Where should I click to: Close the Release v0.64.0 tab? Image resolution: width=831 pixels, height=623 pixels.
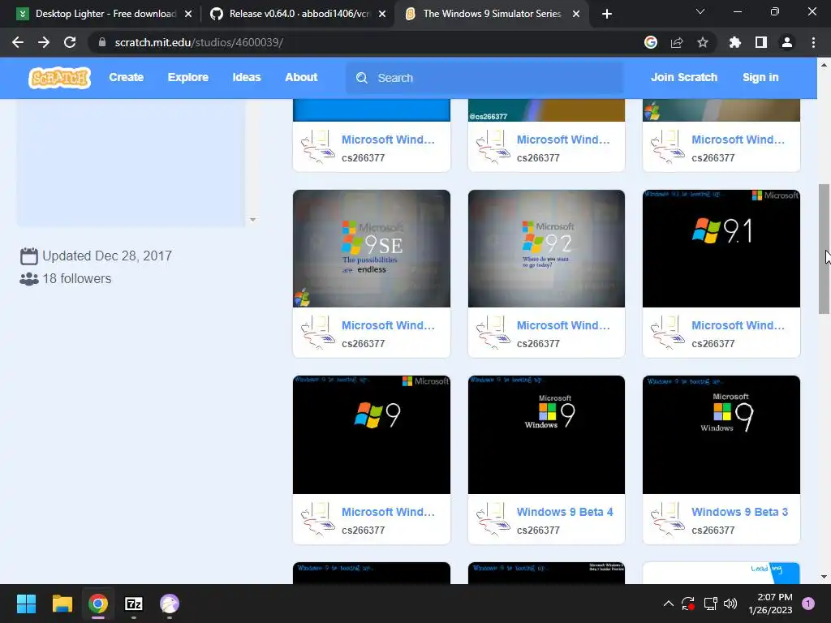(382, 14)
